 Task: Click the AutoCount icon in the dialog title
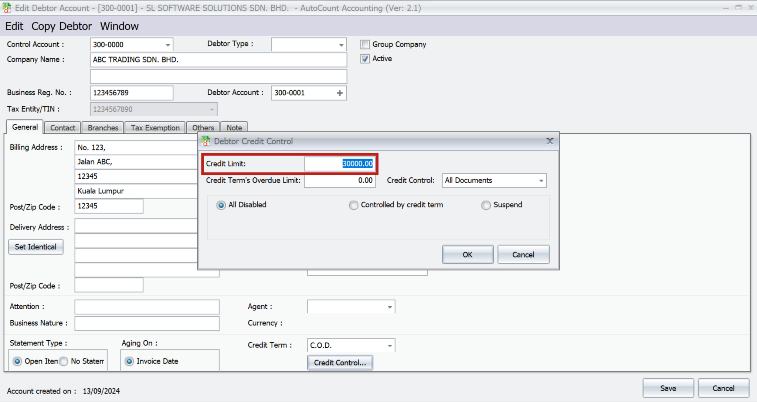coord(206,141)
